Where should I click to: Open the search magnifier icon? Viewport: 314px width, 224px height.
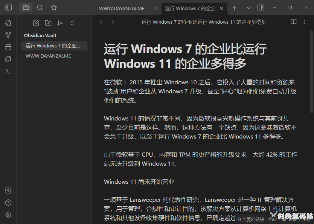40,8
